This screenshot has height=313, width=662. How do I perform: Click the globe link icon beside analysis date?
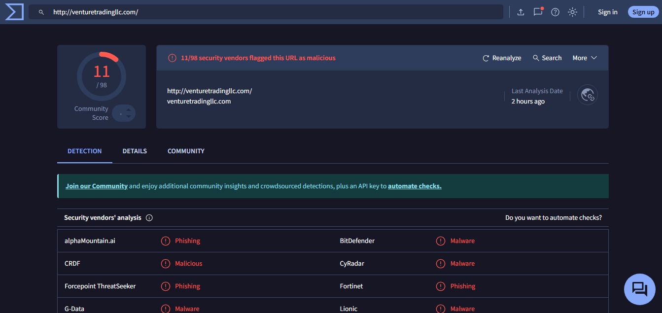588,95
